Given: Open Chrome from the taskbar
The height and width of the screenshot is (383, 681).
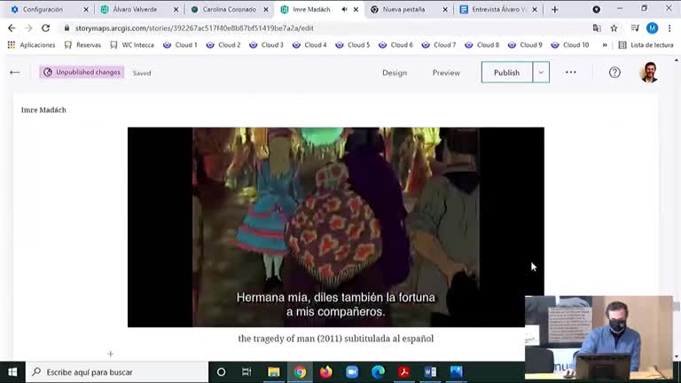Looking at the screenshot, I should pyautogui.click(x=300, y=372).
